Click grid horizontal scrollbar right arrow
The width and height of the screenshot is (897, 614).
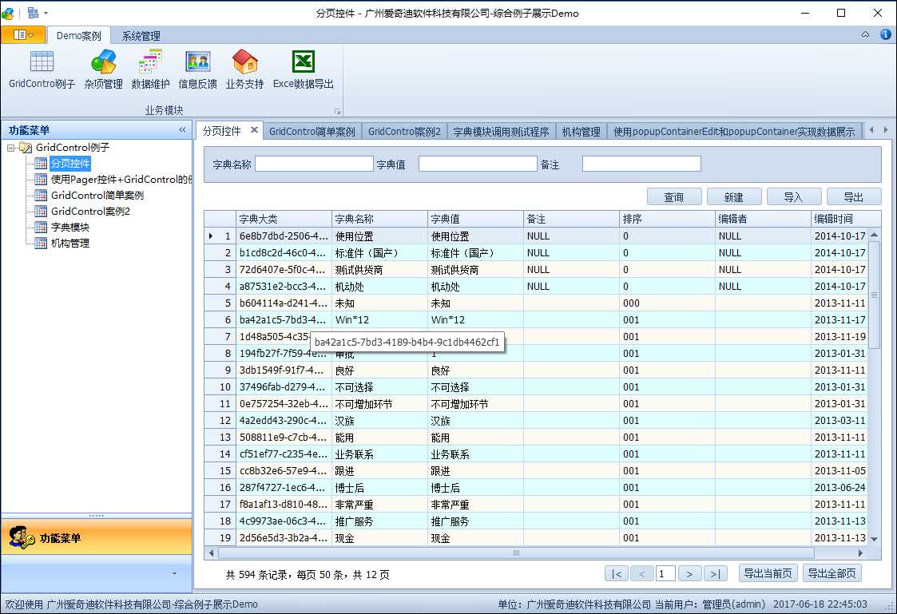[x=861, y=553]
